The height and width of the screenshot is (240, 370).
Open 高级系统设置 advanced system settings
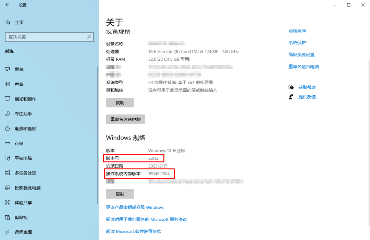tap(301, 54)
